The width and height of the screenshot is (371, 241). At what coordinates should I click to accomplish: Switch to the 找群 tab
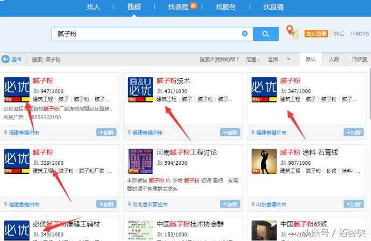(134, 7)
